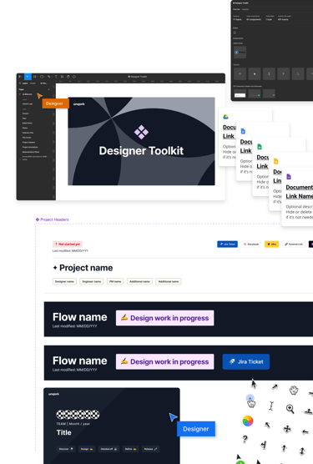The height and width of the screenshot is (464, 313).
Task: Click the green Google Sheets icon card
Action: point(260,147)
